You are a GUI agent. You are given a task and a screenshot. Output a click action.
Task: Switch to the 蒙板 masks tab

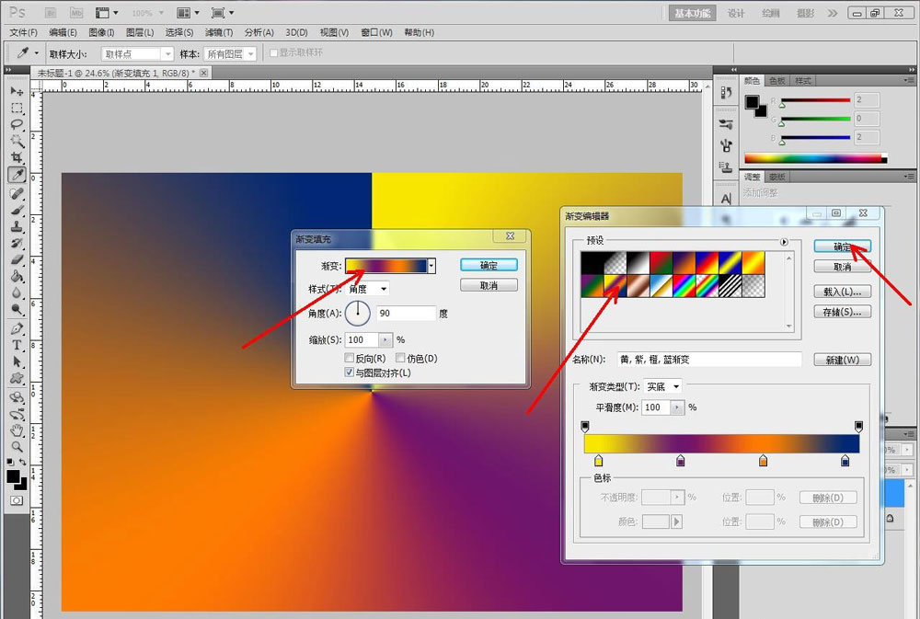(776, 177)
